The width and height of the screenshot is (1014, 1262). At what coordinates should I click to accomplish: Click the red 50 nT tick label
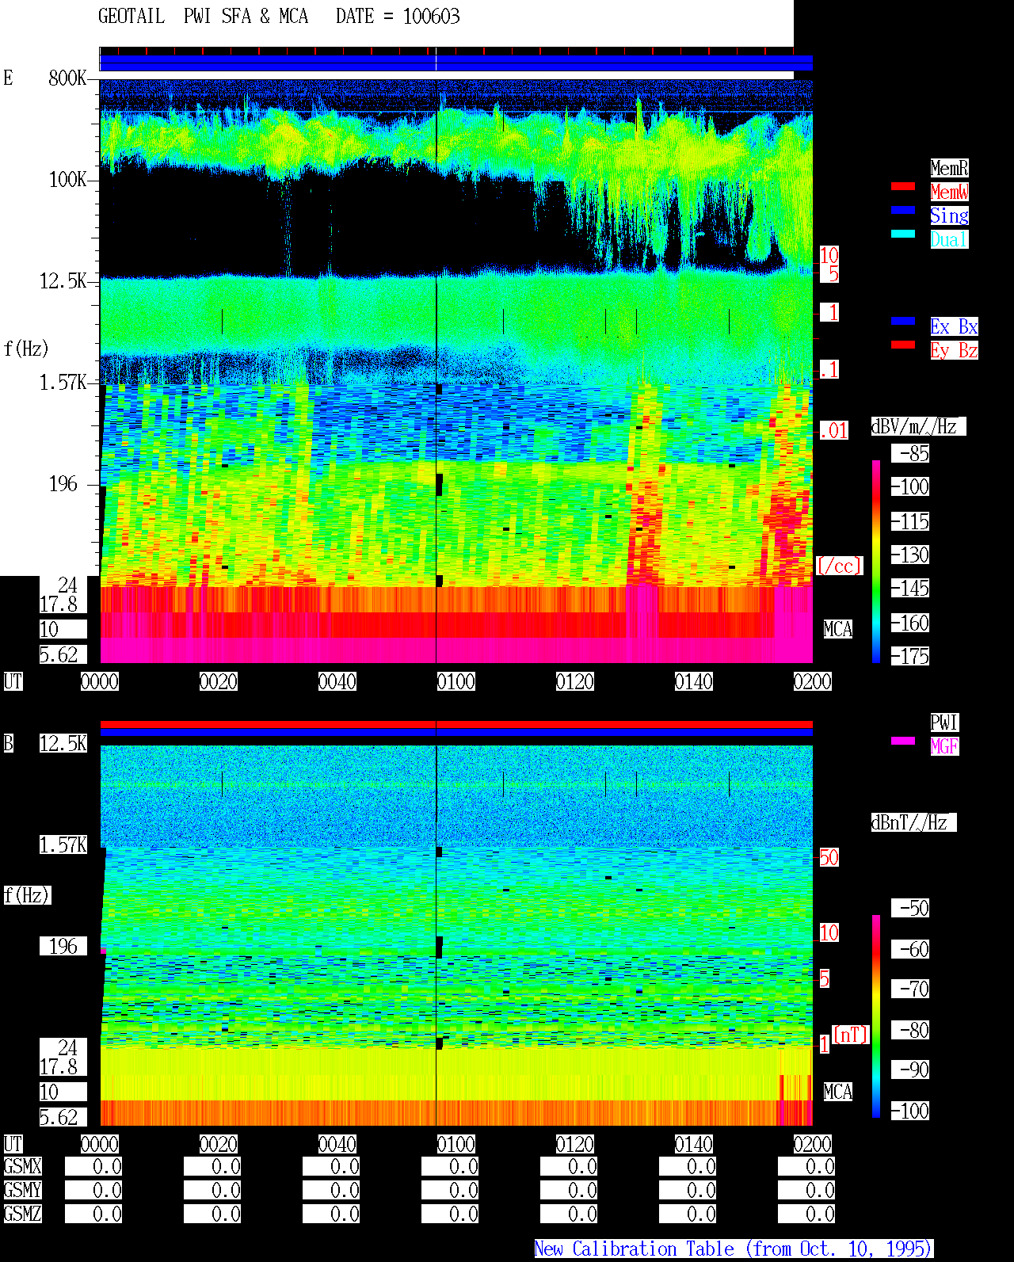click(829, 857)
